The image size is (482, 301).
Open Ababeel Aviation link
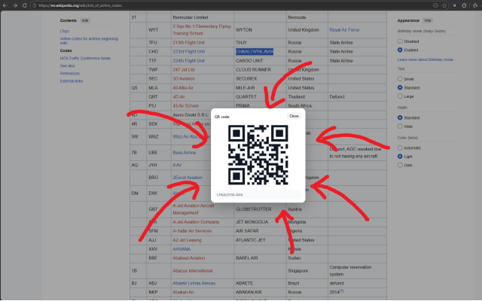coord(189,258)
